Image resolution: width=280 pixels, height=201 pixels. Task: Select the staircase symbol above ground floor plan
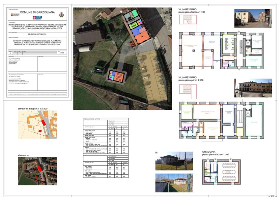[x=187, y=19]
